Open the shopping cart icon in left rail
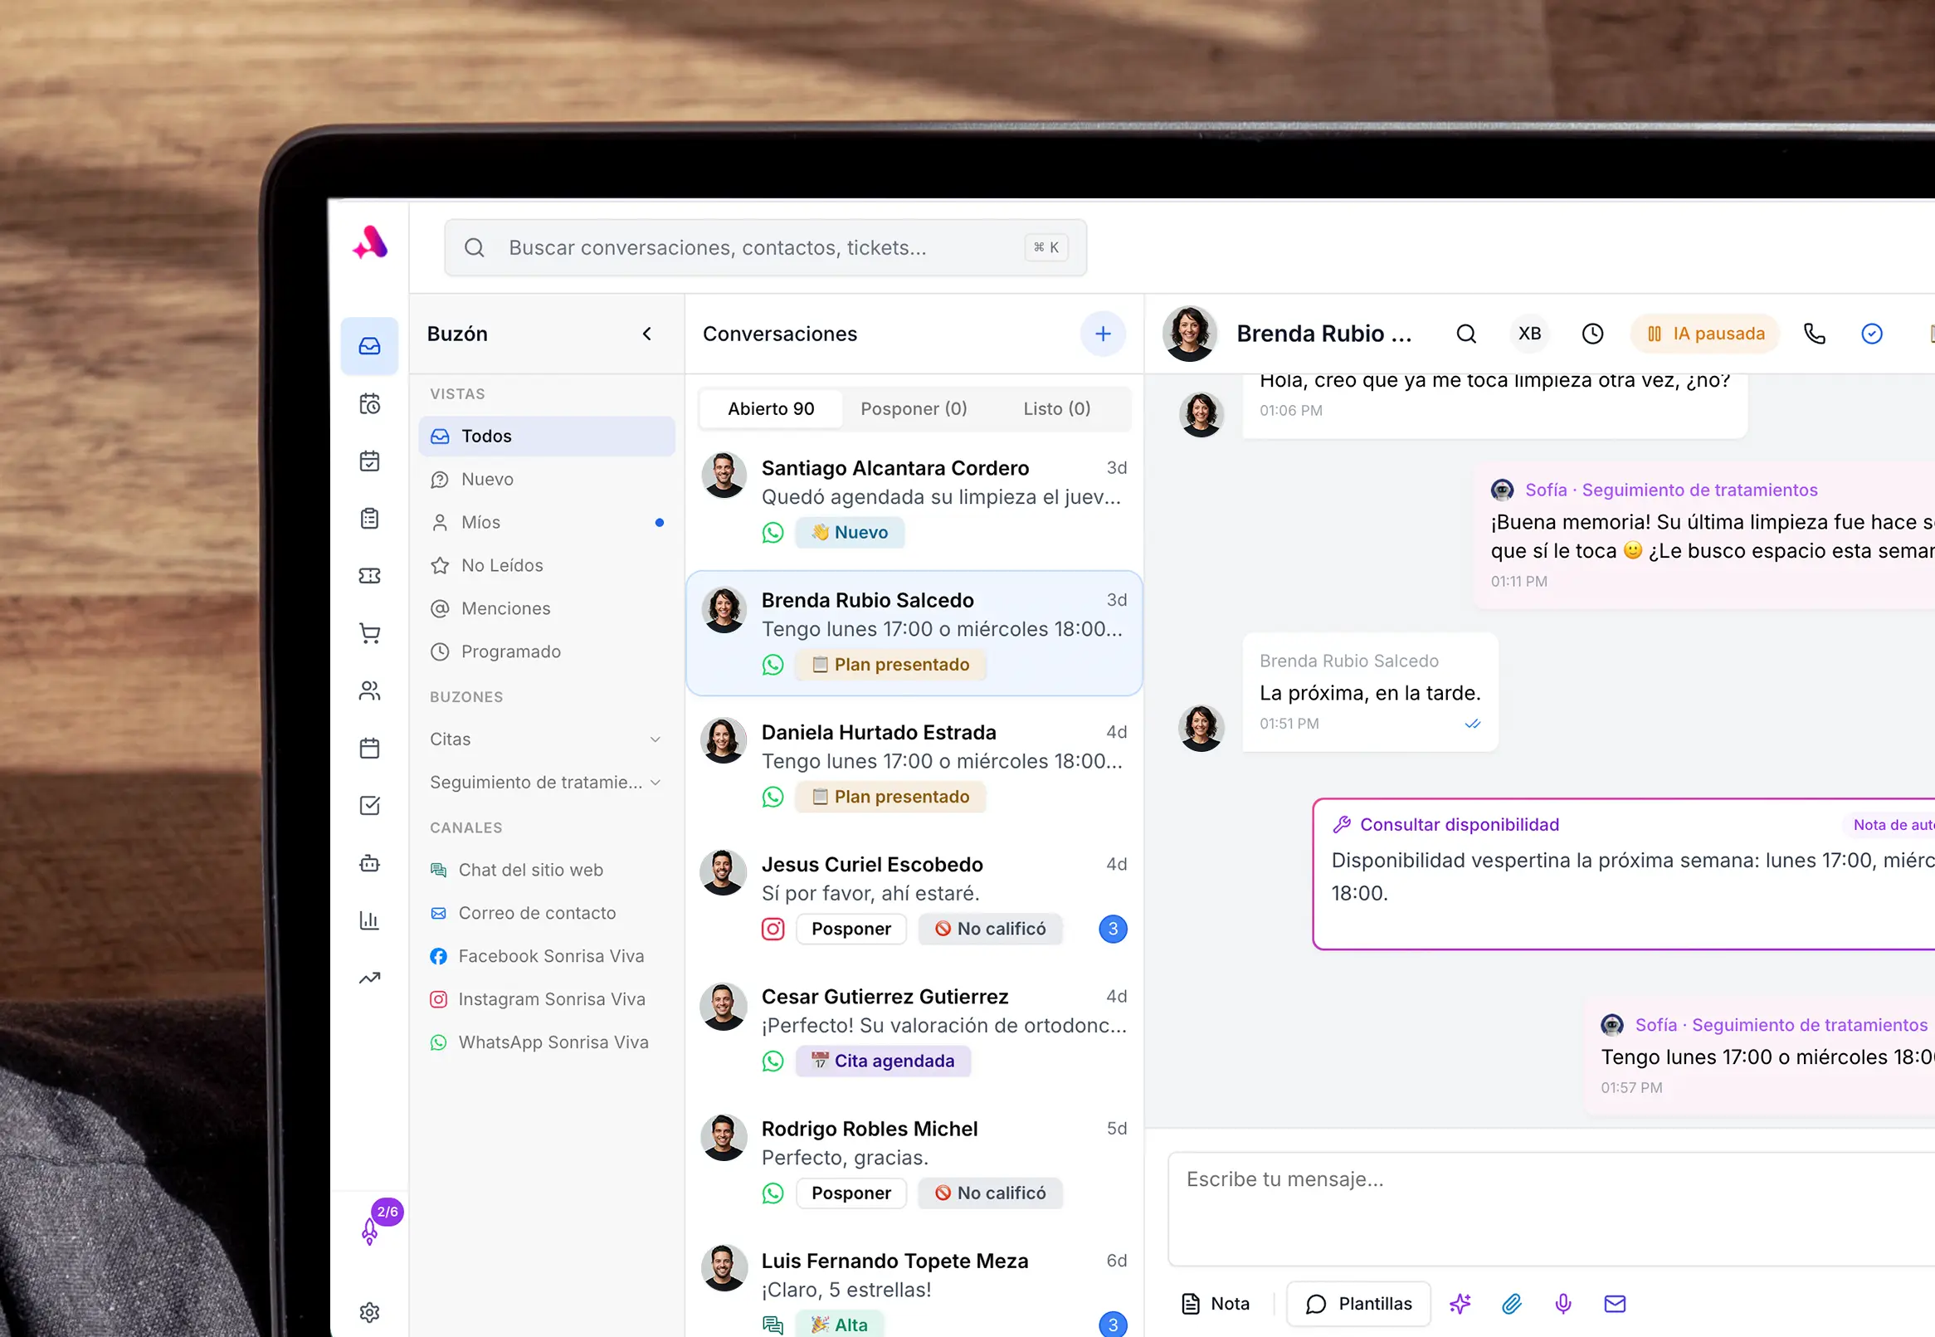Viewport: 1935px width, 1337px height. (x=369, y=633)
